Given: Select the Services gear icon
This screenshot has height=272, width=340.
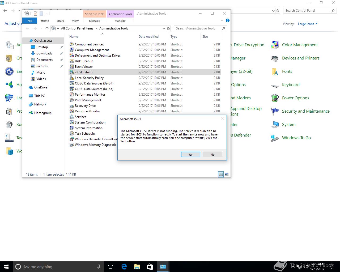Looking at the screenshot, I should [71, 117].
